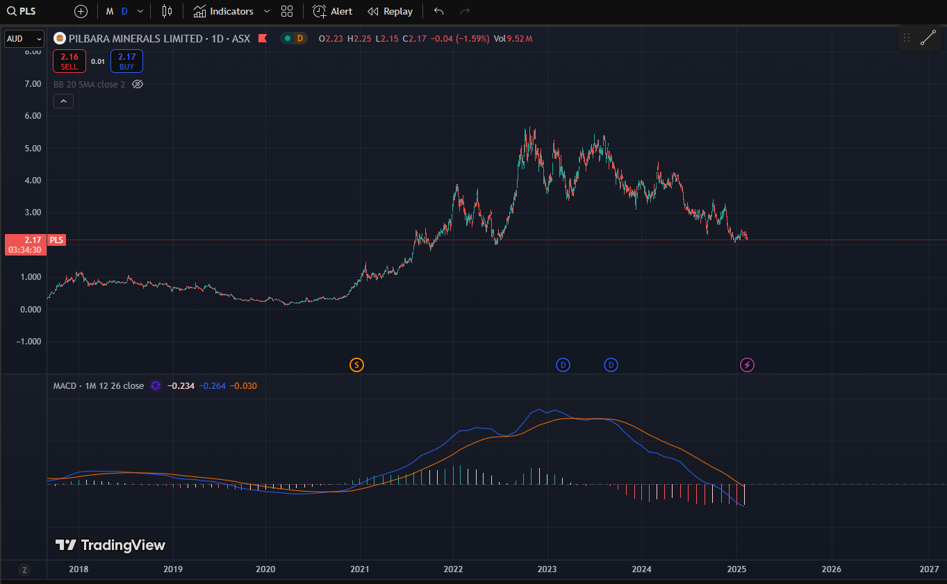Click purple lightning event marker
This screenshot has width=947, height=584.
point(748,365)
